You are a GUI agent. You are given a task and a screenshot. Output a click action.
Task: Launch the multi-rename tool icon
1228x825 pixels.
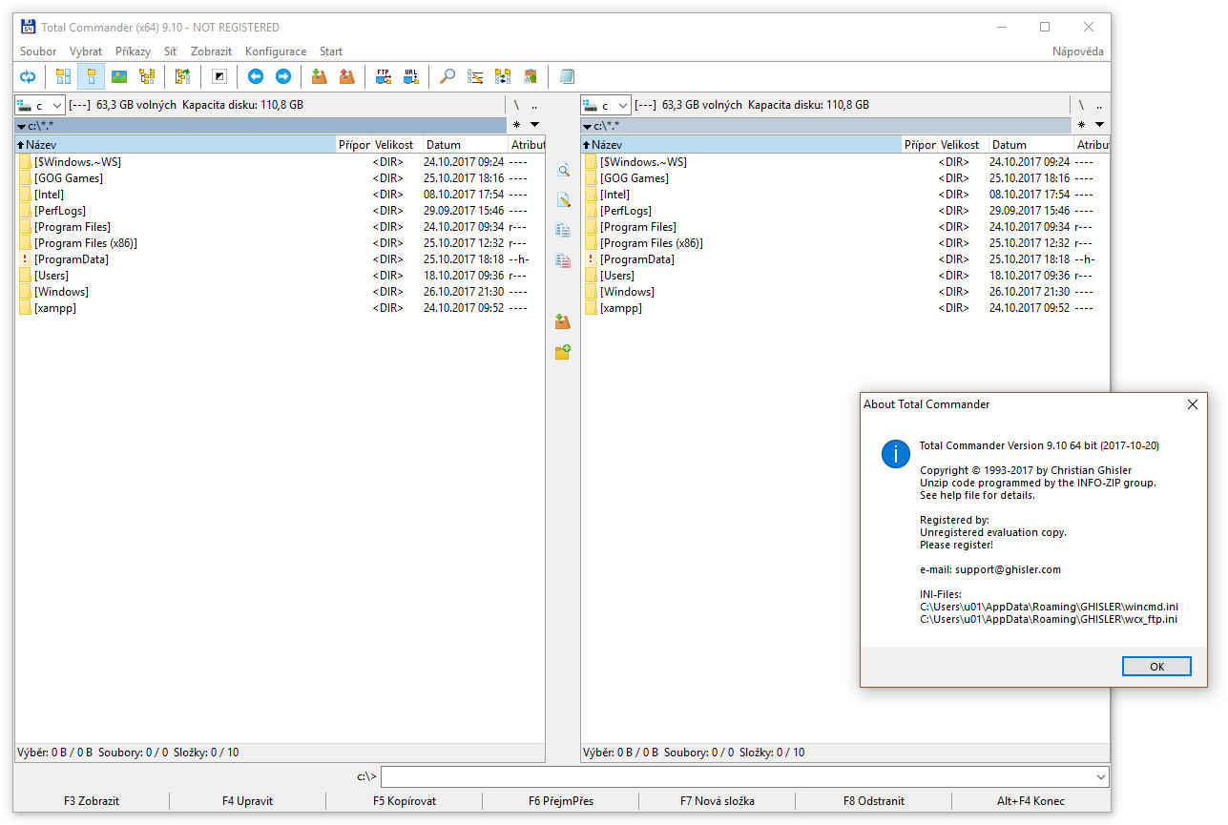(475, 76)
